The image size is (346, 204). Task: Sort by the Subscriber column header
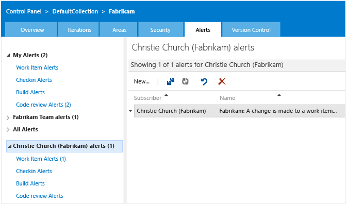[x=147, y=98]
